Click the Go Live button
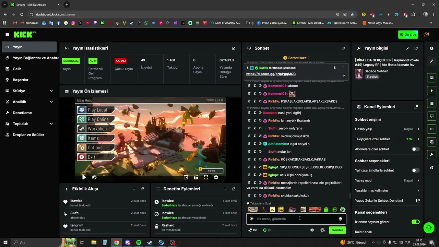 tap(408, 35)
